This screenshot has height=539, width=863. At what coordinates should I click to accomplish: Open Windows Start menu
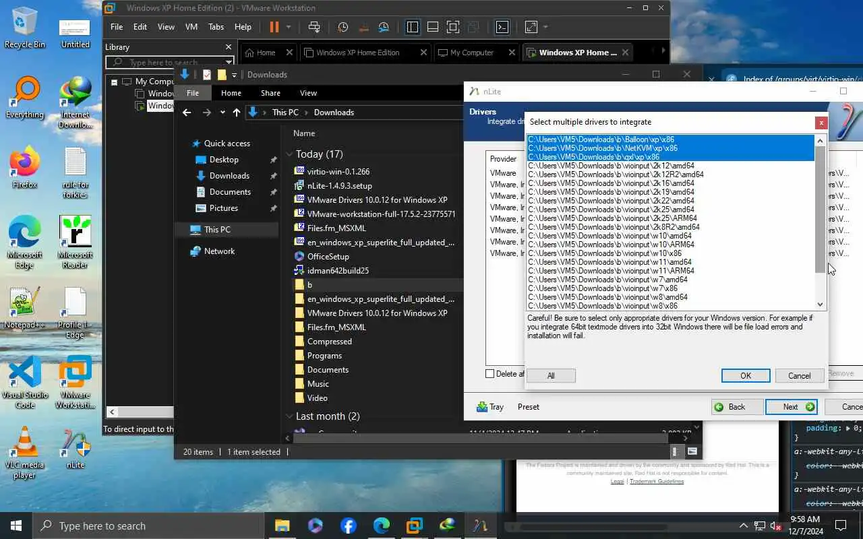click(16, 526)
